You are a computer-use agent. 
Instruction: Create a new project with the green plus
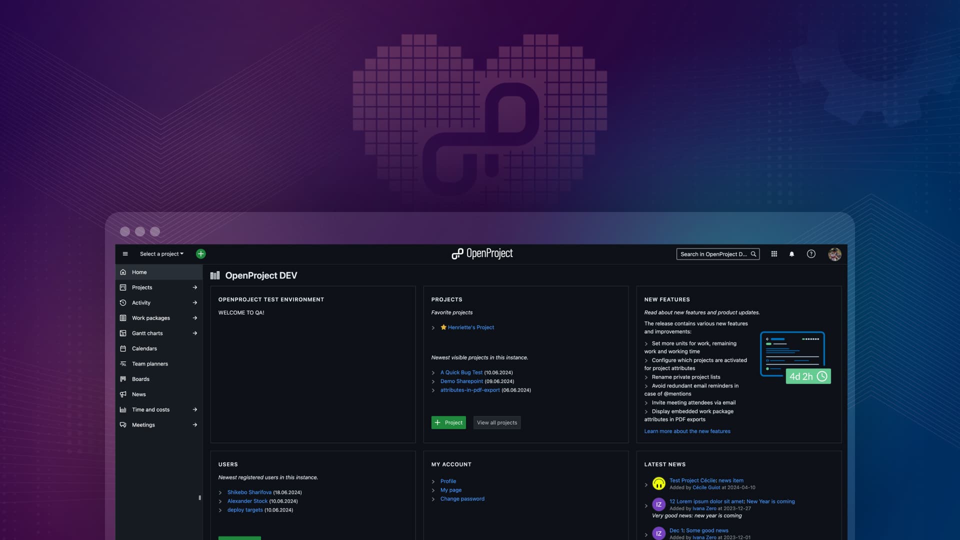pyautogui.click(x=200, y=253)
